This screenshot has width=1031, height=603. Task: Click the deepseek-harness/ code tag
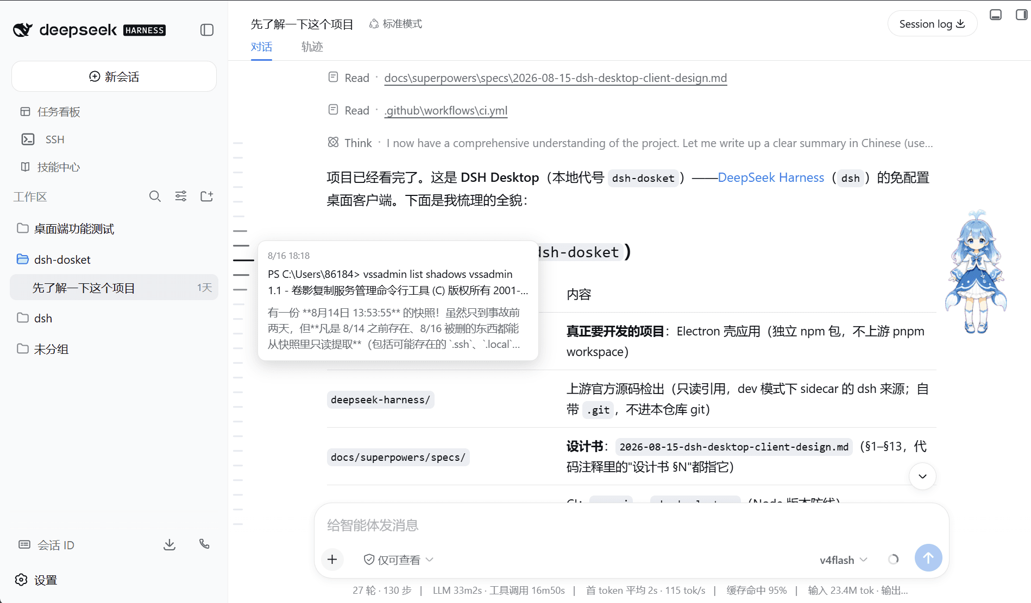tap(380, 400)
